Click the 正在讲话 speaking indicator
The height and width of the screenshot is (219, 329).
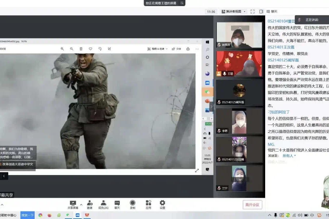point(312,20)
